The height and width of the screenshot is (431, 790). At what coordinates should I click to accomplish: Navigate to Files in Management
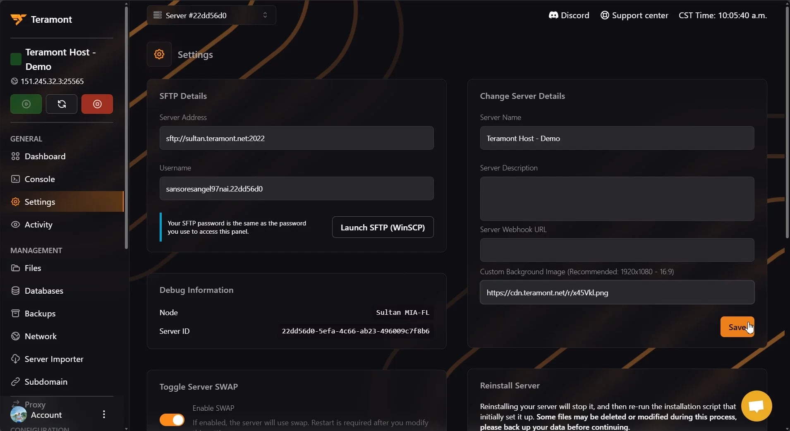pyautogui.click(x=62, y=268)
